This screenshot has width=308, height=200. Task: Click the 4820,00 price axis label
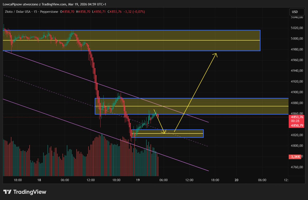(x=297, y=135)
